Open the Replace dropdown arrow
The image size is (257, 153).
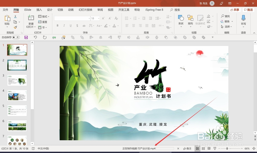click(x=232, y=21)
